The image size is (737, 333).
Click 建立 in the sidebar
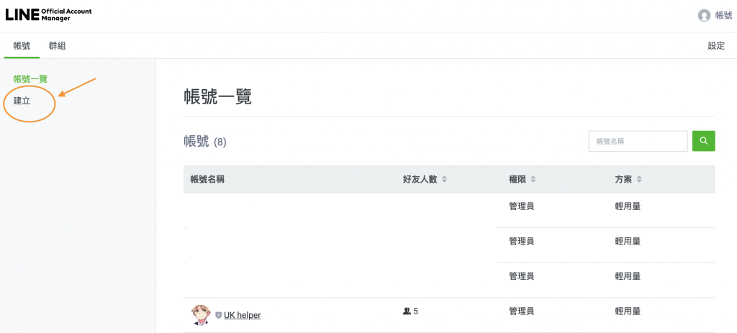tap(22, 101)
